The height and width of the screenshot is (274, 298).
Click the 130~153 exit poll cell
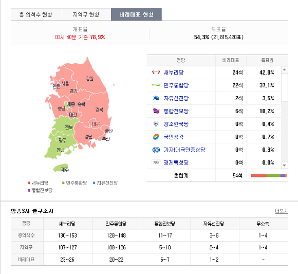[67, 235]
